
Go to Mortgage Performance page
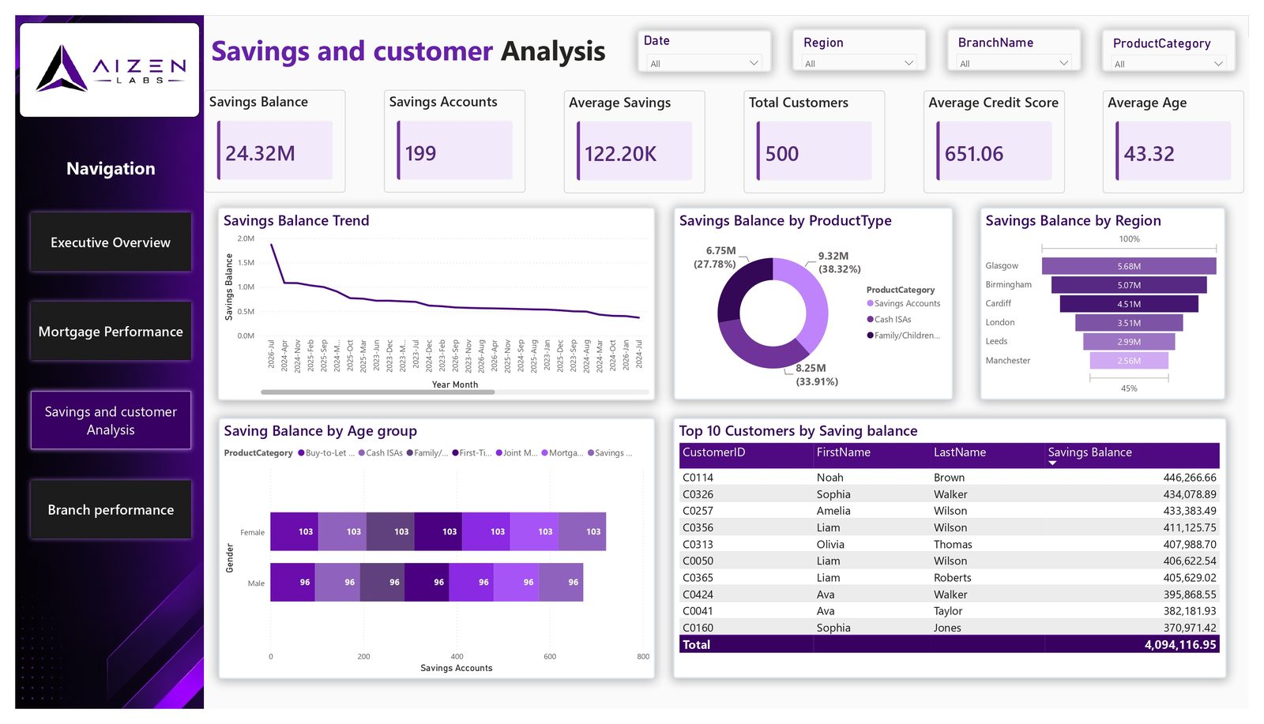(x=111, y=332)
